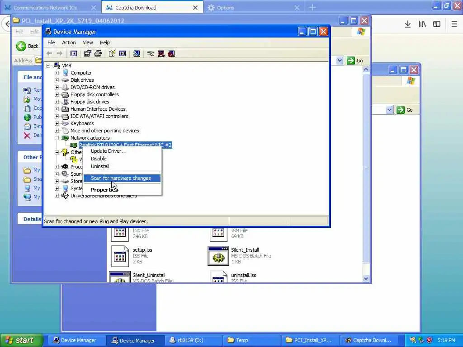Click the last red toolbar icon in Device Manager
Viewport: 463px width, 347px height.
171,53
